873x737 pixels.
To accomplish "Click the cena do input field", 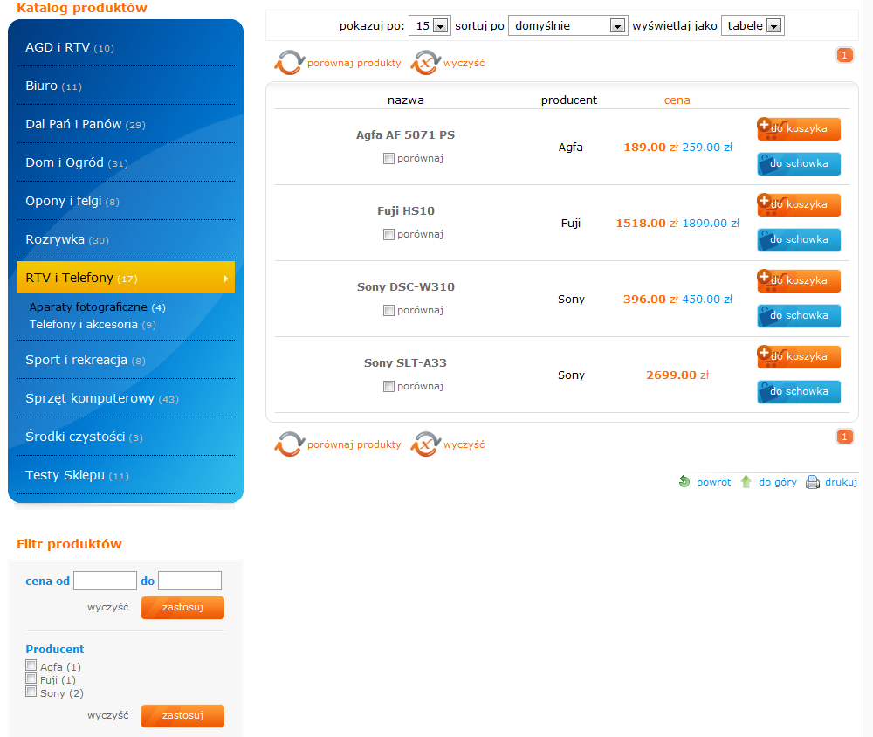I will pyautogui.click(x=189, y=581).
